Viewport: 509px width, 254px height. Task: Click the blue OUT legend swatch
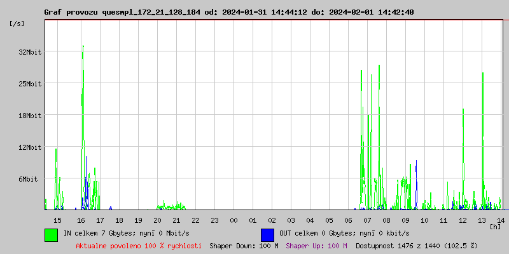pos(267,234)
